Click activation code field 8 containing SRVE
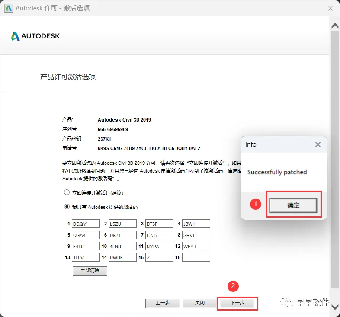 tap(196, 235)
